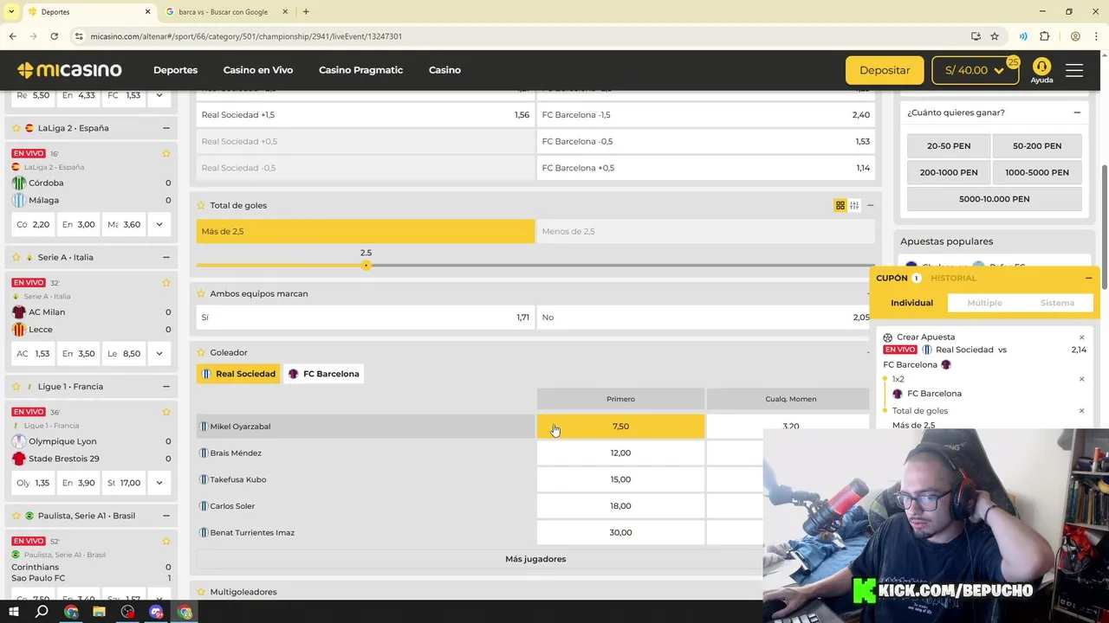Expand more odds for Córdoba vs Málaga
Screen dimensions: 1109x623
pos(159,224)
